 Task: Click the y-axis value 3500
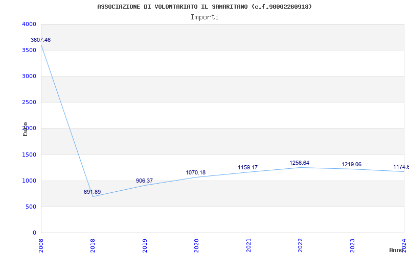(x=29, y=50)
